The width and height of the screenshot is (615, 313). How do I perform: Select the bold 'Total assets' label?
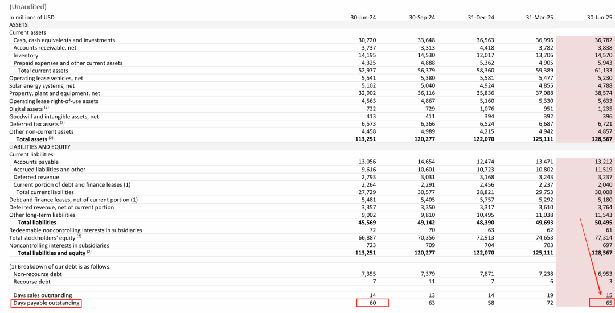click(35, 139)
